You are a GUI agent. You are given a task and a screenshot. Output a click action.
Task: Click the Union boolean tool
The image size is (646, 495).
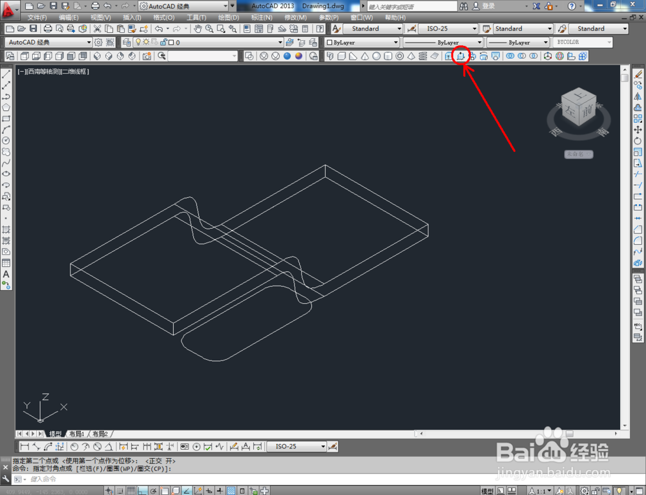(x=510, y=56)
